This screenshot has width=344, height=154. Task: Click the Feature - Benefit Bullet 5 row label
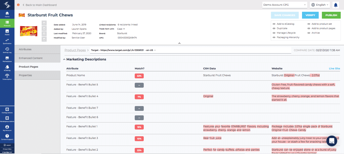tap(82, 84)
